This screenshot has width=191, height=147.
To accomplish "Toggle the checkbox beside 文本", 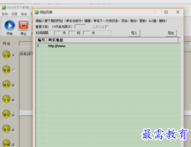I will point(13,100).
